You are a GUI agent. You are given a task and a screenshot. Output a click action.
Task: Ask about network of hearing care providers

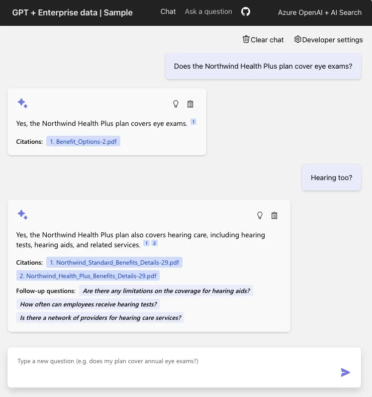(100, 318)
